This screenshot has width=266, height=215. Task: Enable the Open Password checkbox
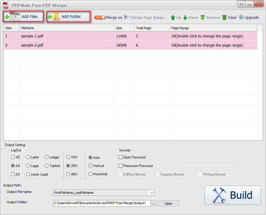[120, 157]
